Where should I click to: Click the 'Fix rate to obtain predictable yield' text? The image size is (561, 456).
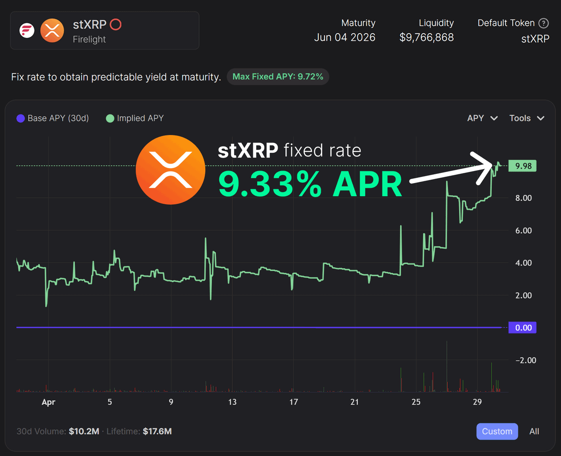[x=116, y=77]
